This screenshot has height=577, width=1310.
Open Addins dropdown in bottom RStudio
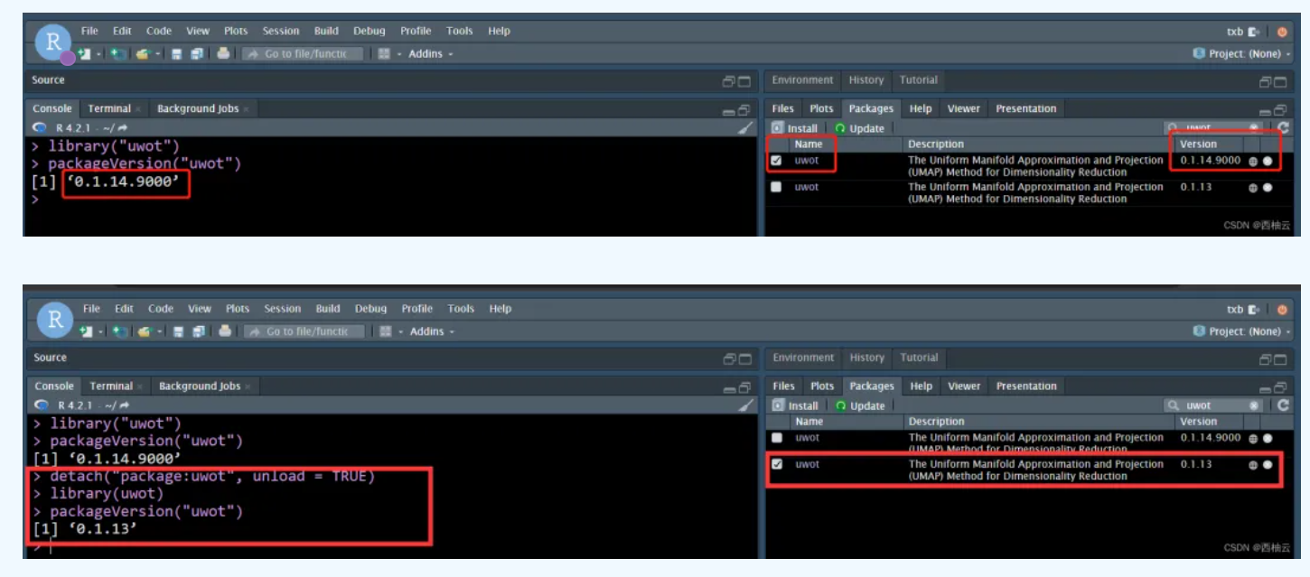pyautogui.click(x=432, y=331)
